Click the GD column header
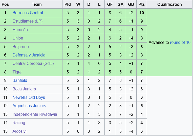Screen dimensions: 193x136 coord(131,5)
